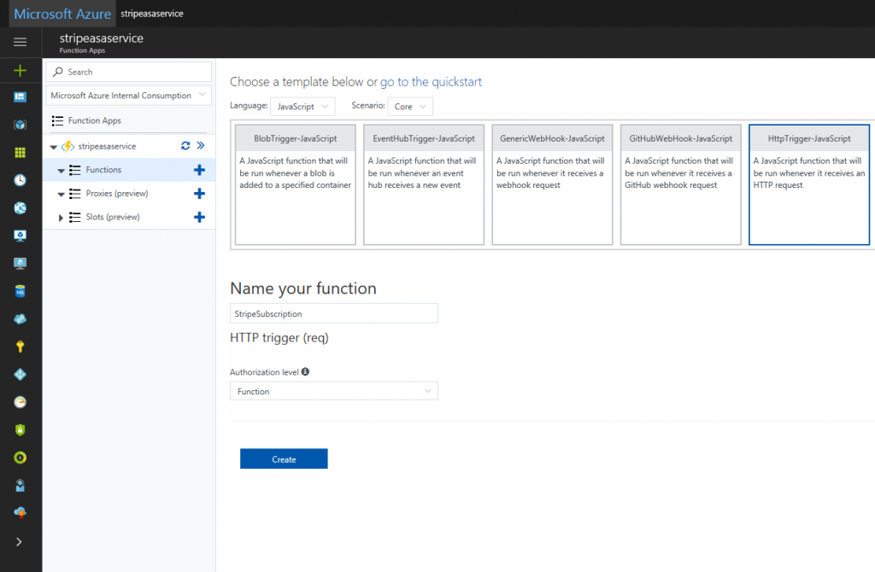
Task: Select the Function Apps menu item
Action: [94, 120]
